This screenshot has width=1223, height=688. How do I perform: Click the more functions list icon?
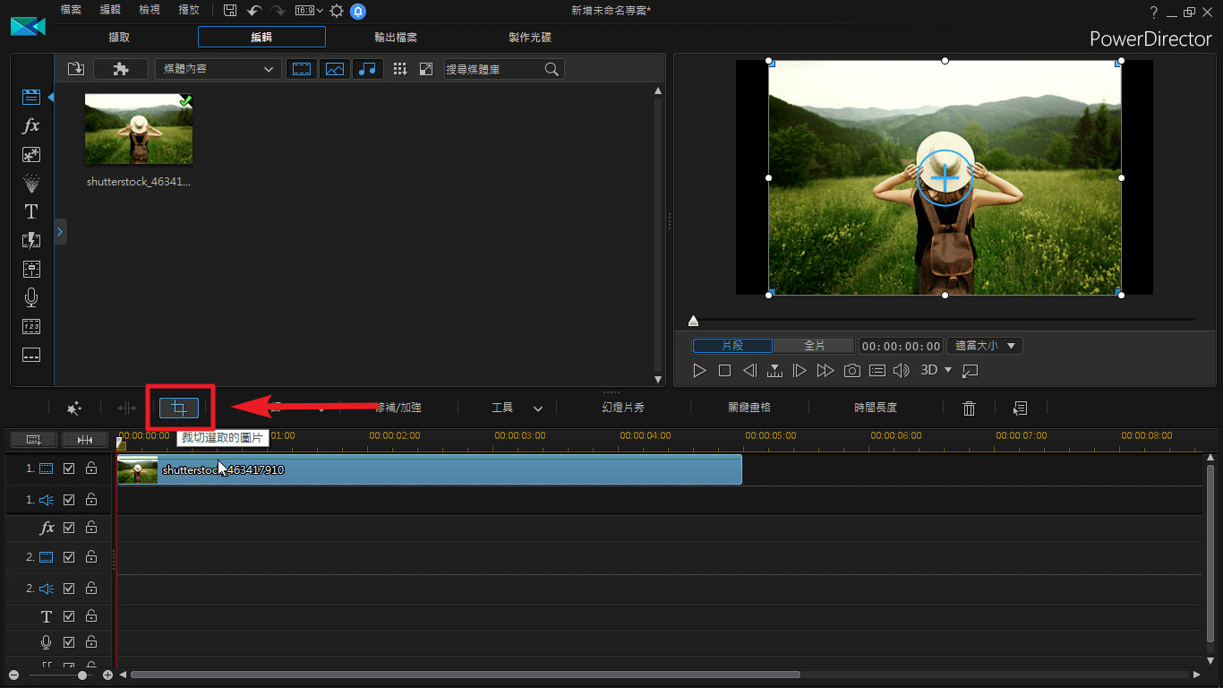tap(1020, 408)
